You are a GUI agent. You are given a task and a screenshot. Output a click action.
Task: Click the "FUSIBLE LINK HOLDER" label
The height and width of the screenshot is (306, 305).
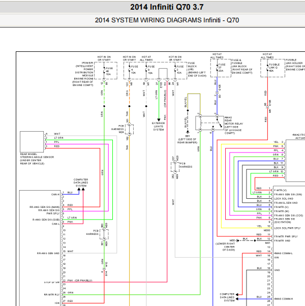point(295,65)
